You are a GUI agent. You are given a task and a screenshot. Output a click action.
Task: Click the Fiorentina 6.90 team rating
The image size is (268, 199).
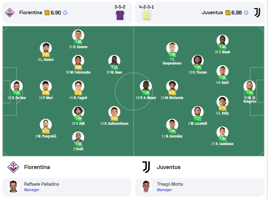coord(56,13)
